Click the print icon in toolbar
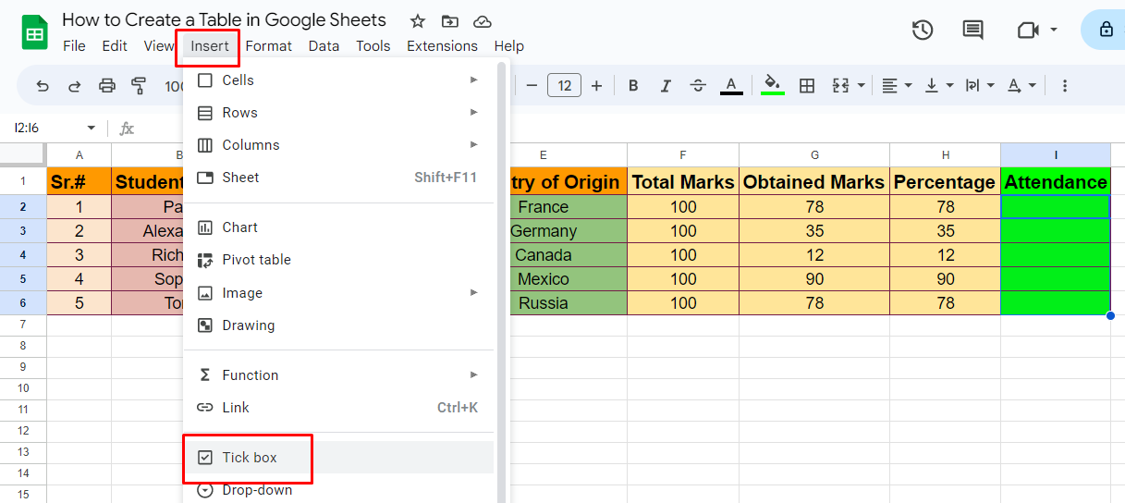Screen dimensions: 1125x503 coord(107,86)
